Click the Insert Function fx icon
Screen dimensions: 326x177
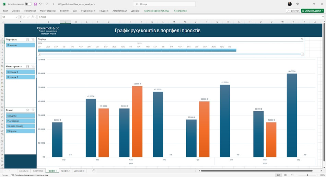pyautogui.click(x=33, y=17)
